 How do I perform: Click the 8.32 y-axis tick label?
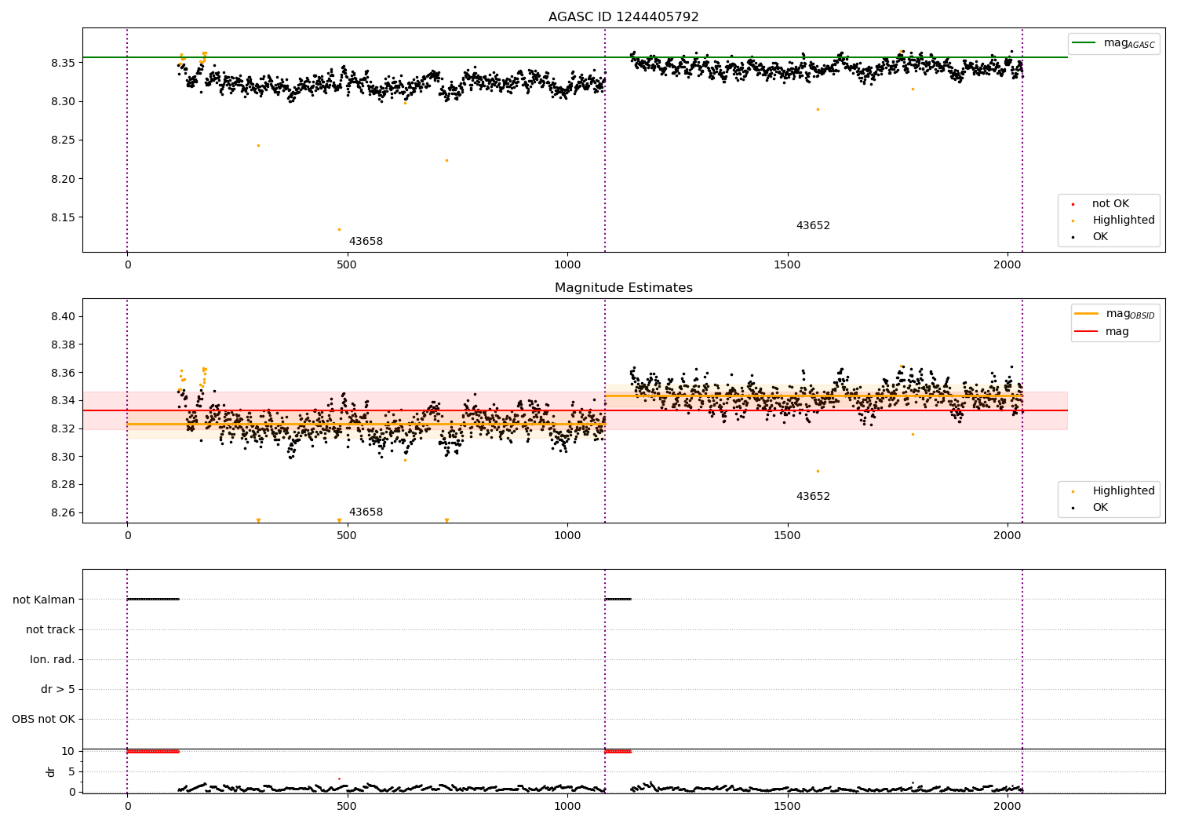[63, 428]
